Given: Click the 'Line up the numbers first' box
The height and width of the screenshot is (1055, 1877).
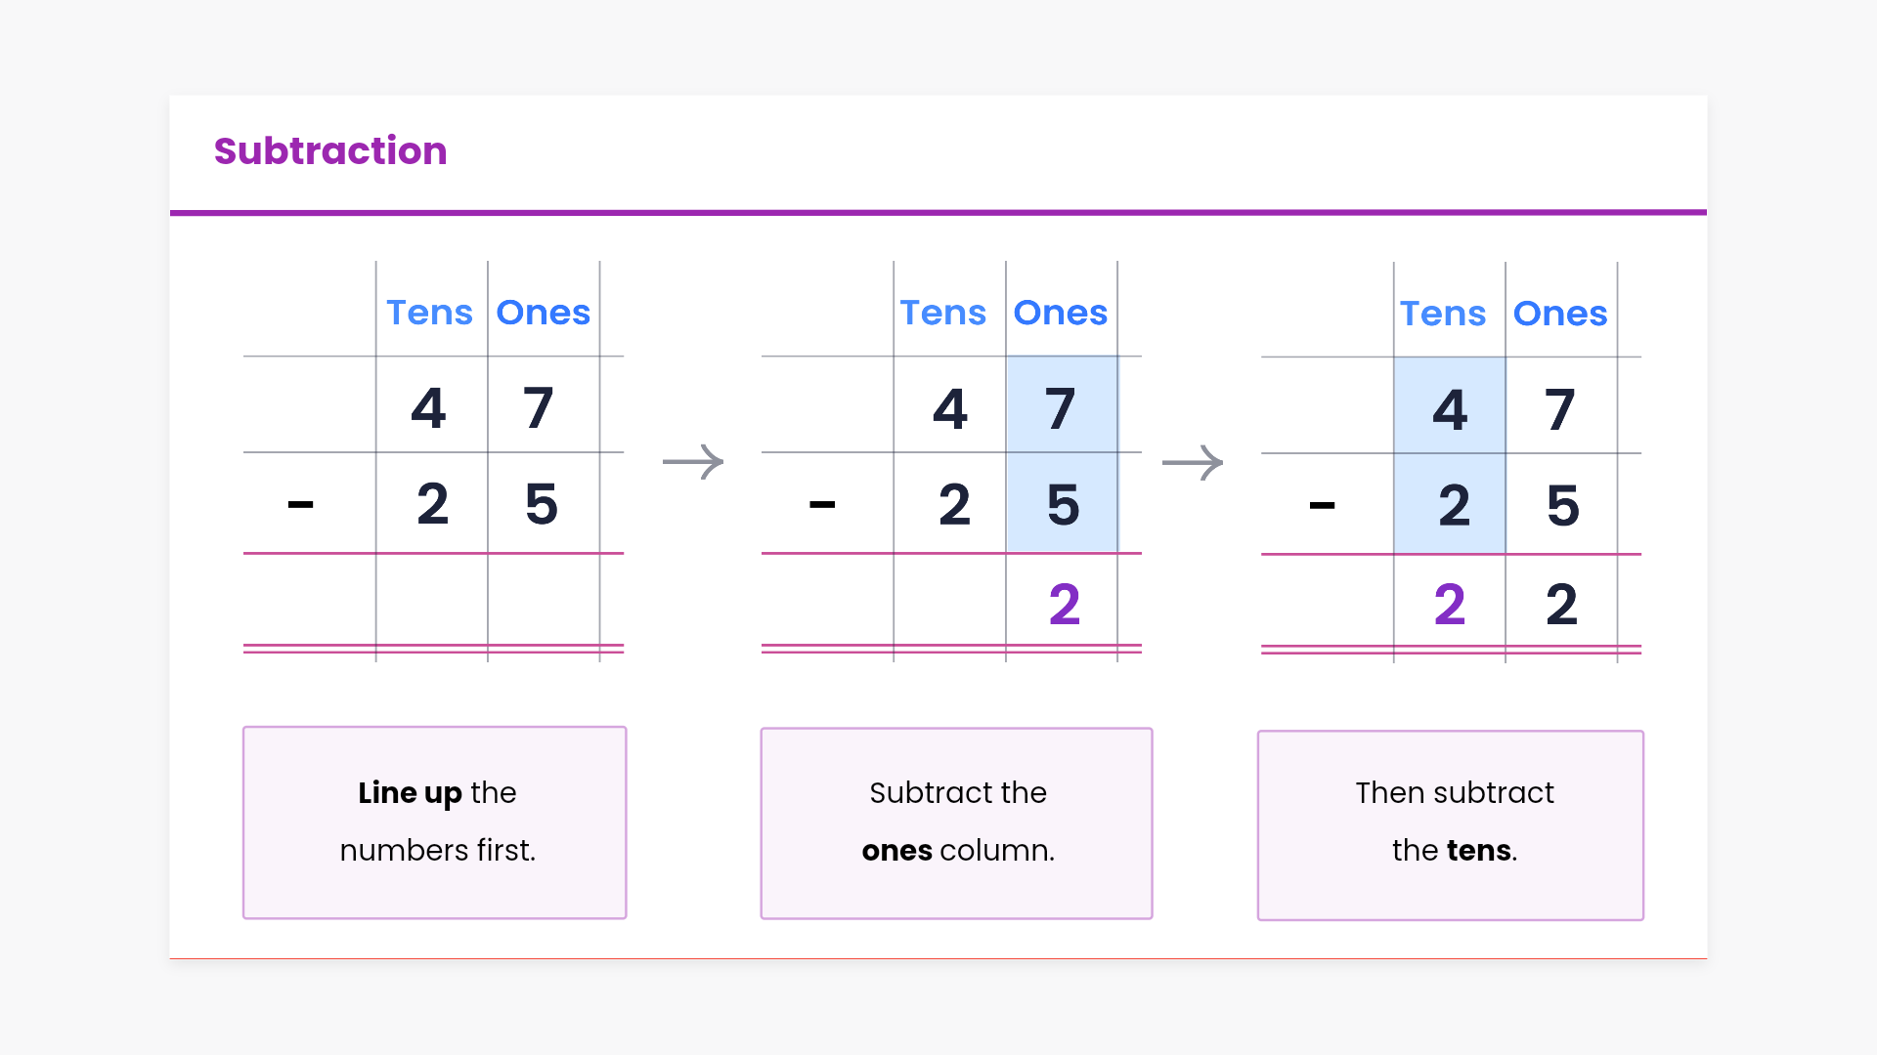Looking at the screenshot, I should click(435, 822).
